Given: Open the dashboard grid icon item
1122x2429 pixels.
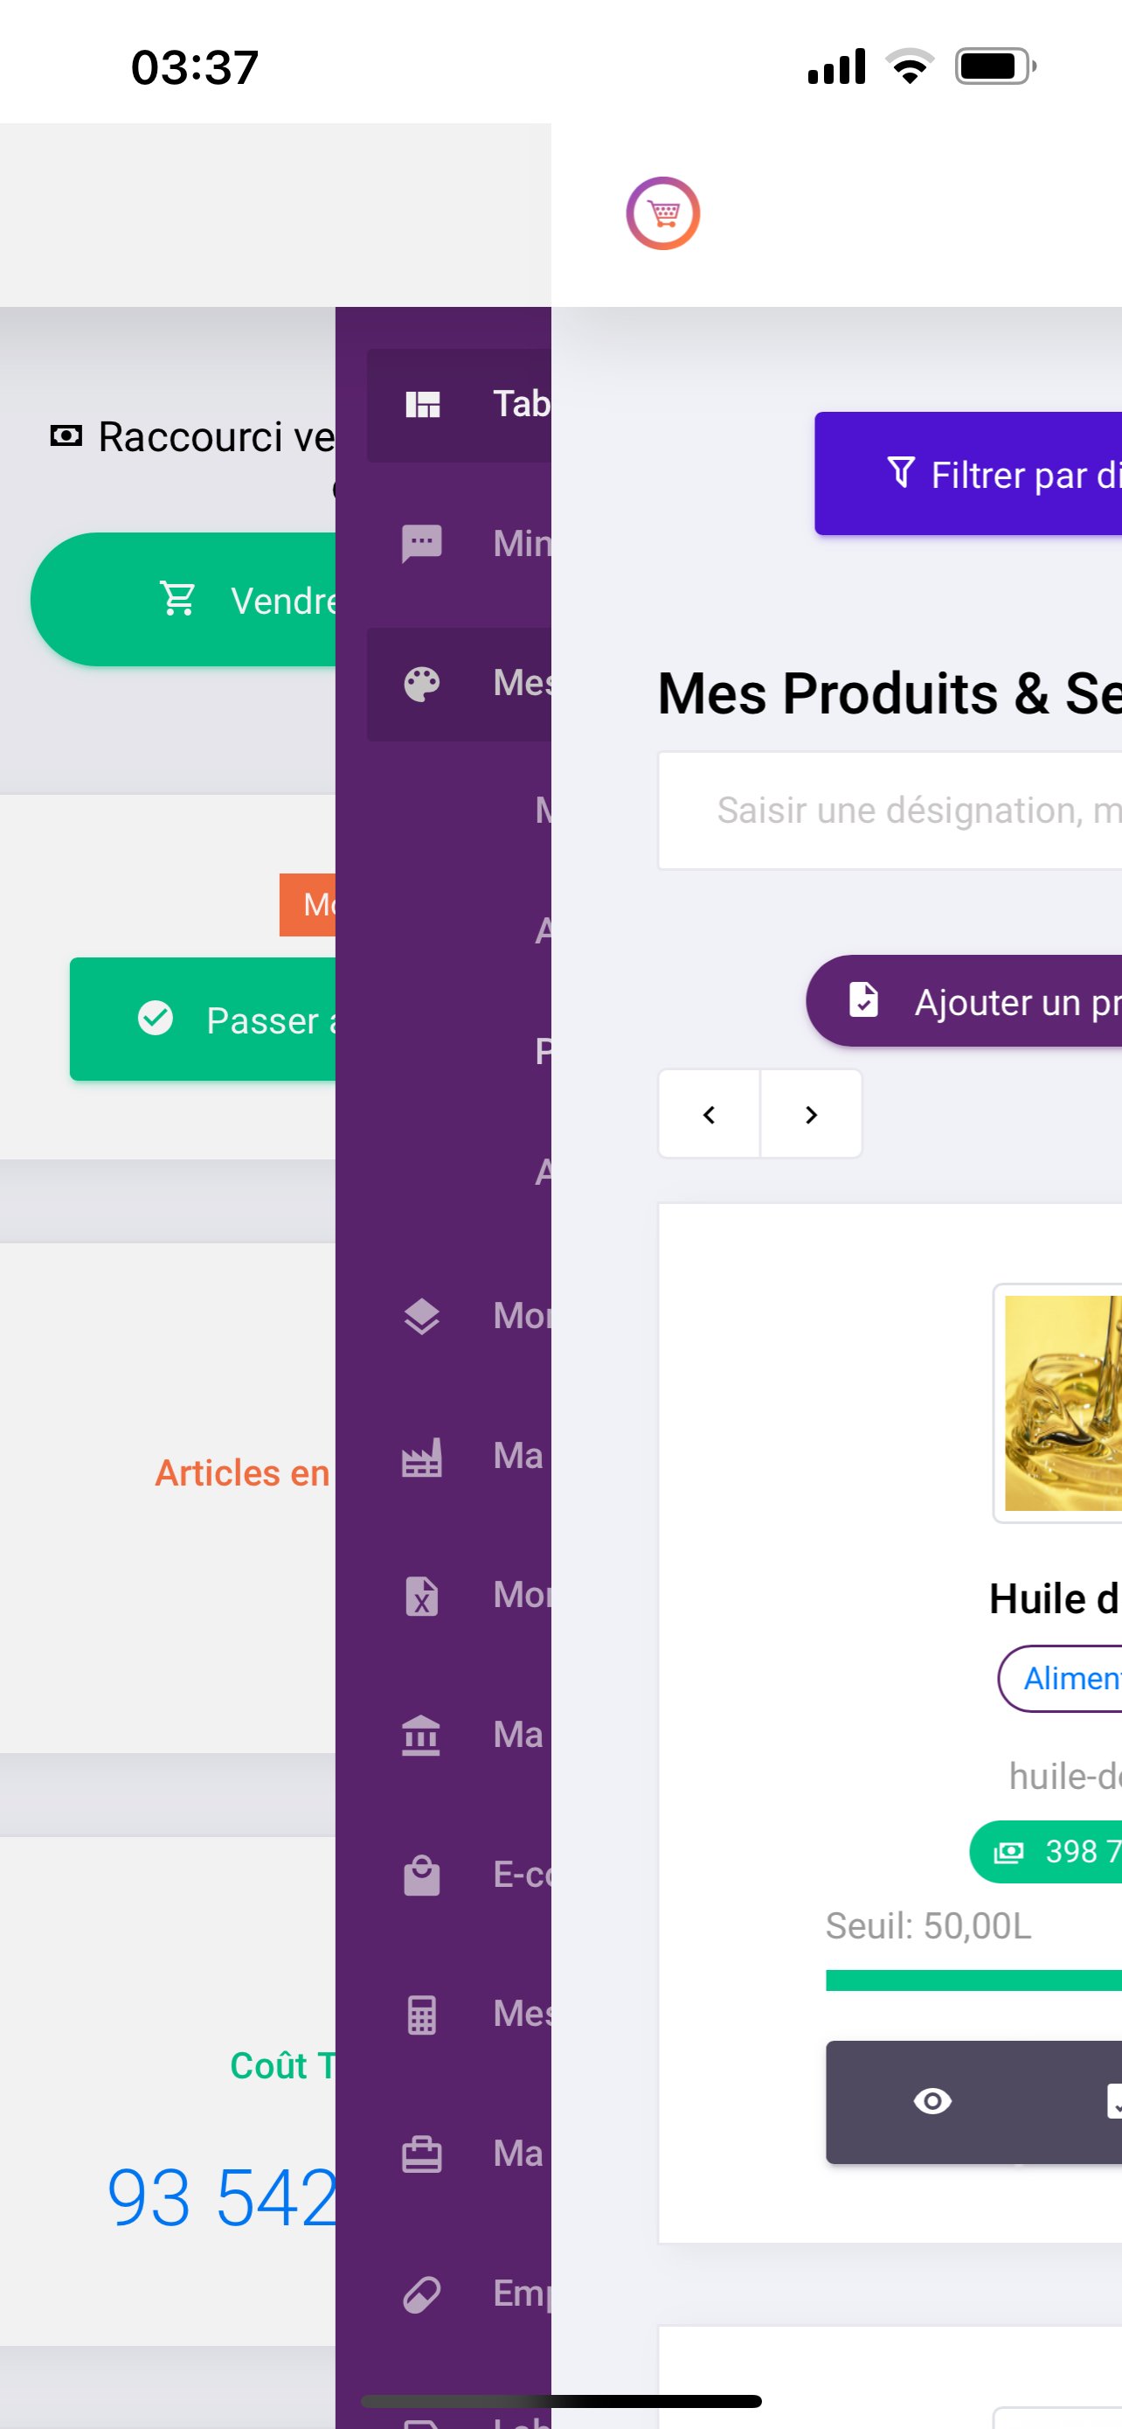Looking at the screenshot, I should pyautogui.click(x=459, y=405).
